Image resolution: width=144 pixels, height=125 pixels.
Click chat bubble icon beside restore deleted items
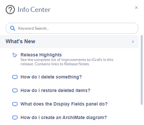coord(15,91)
